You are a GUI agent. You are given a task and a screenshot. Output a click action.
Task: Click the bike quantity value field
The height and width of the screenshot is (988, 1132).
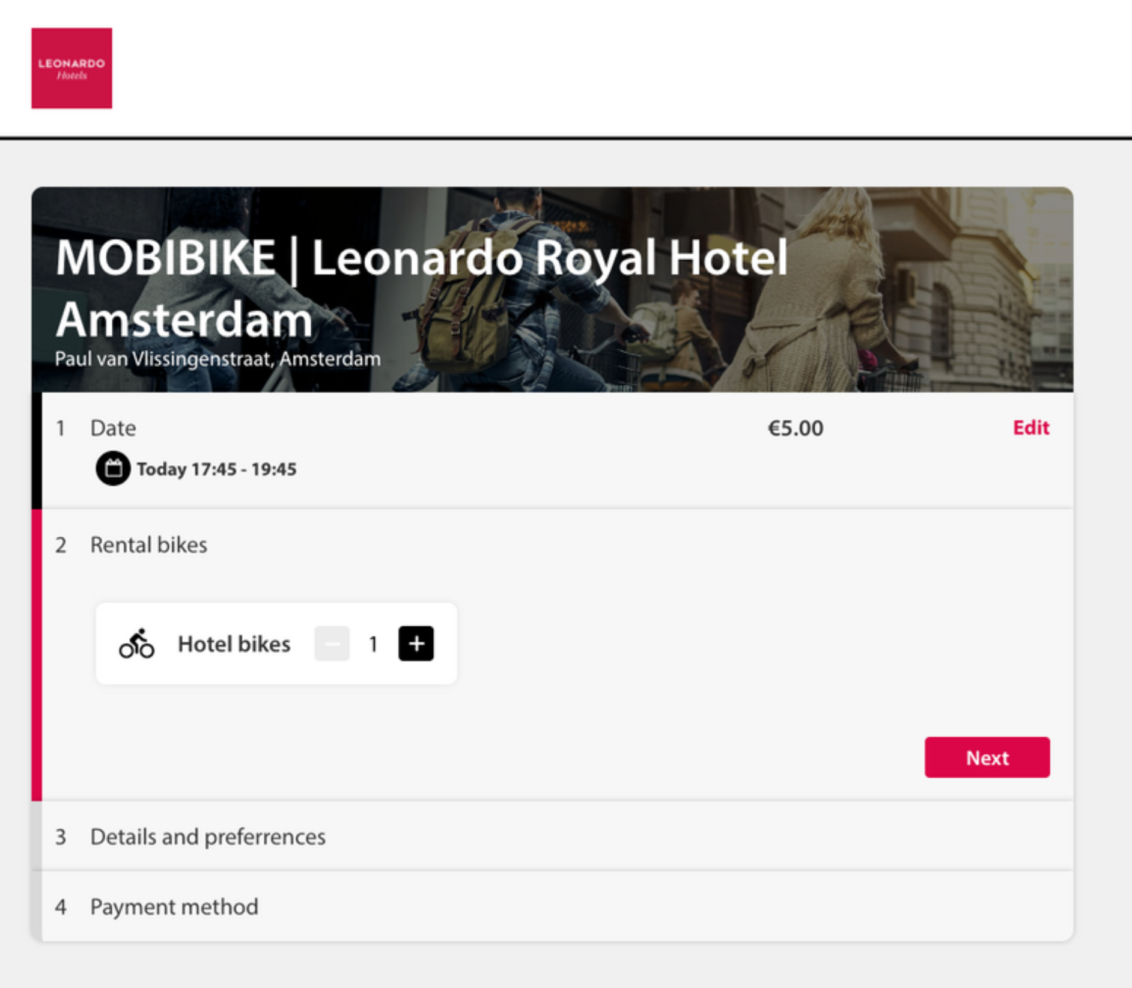click(373, 643)
